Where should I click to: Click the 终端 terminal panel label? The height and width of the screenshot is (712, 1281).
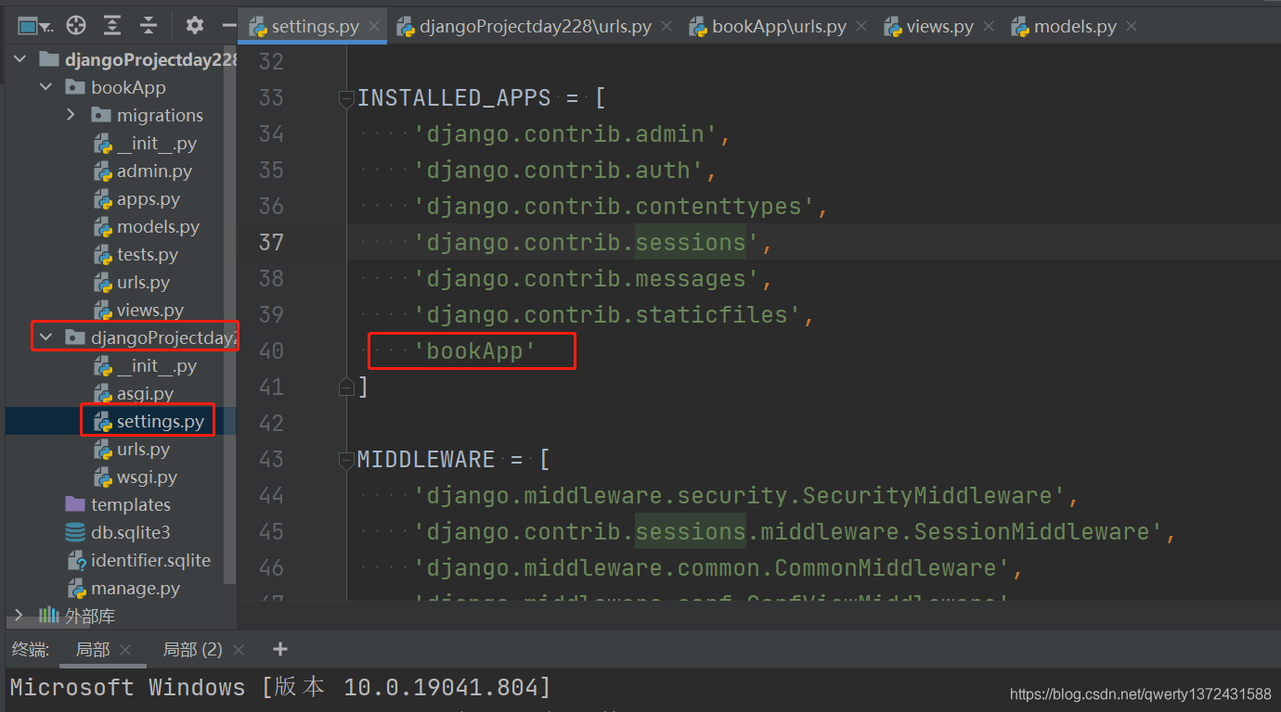pos(31,650)
